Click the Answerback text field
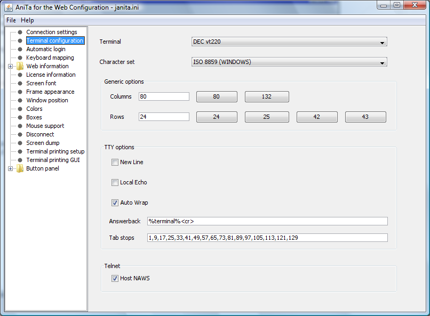430x316 pixels. click(267, 221)
